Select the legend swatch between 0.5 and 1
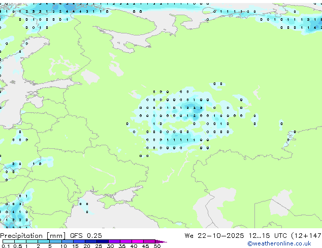This screenshot has width=322, height=248. click(20, 241)
